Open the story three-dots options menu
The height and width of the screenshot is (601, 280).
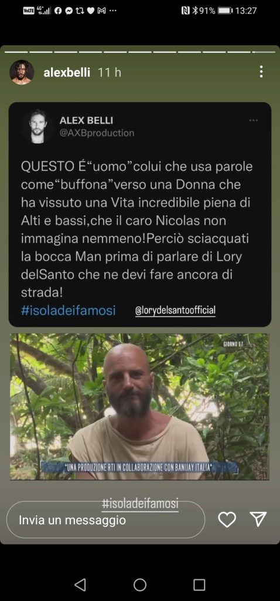click(x=261, y=72)
